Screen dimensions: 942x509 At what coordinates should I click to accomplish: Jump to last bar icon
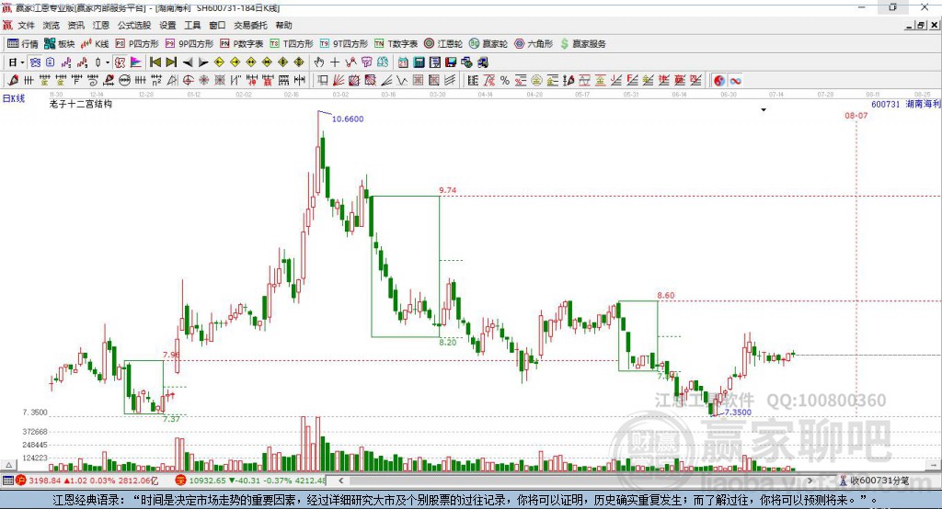[171, 62]
